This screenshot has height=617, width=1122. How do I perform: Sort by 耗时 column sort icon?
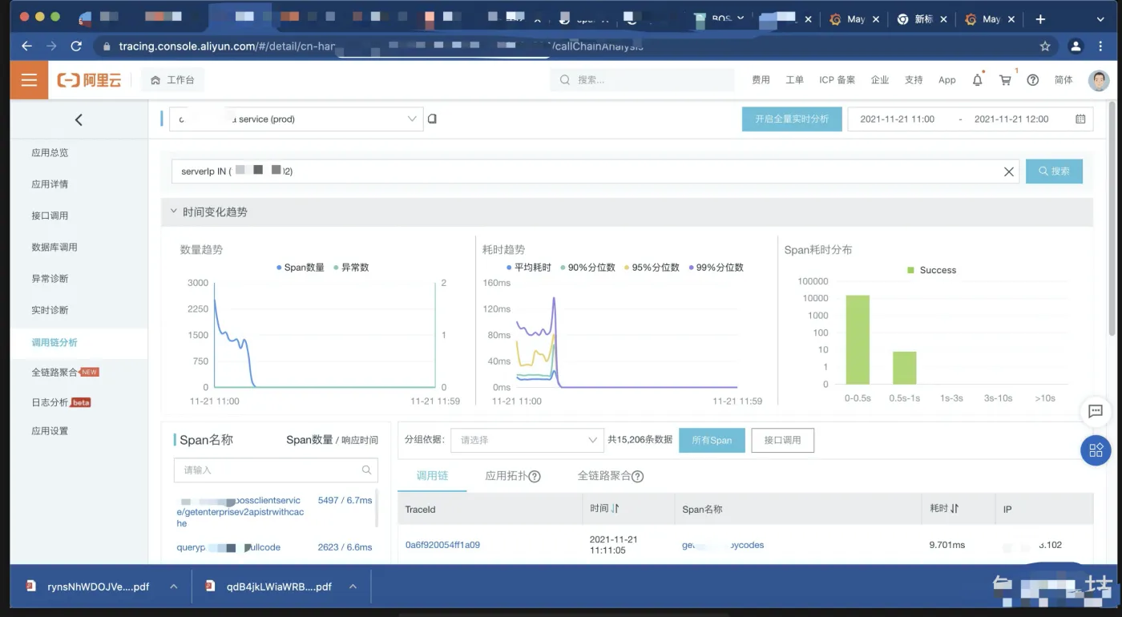point(955,509)
